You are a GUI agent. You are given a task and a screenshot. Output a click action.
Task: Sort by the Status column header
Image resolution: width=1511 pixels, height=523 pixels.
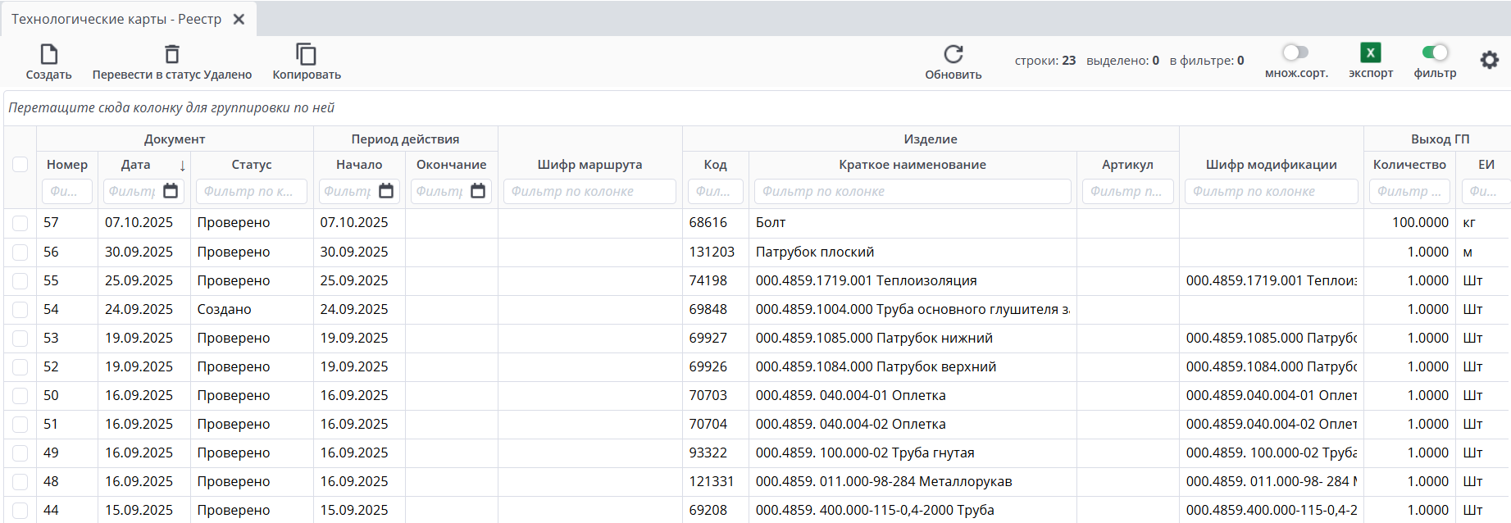[251, 165]
